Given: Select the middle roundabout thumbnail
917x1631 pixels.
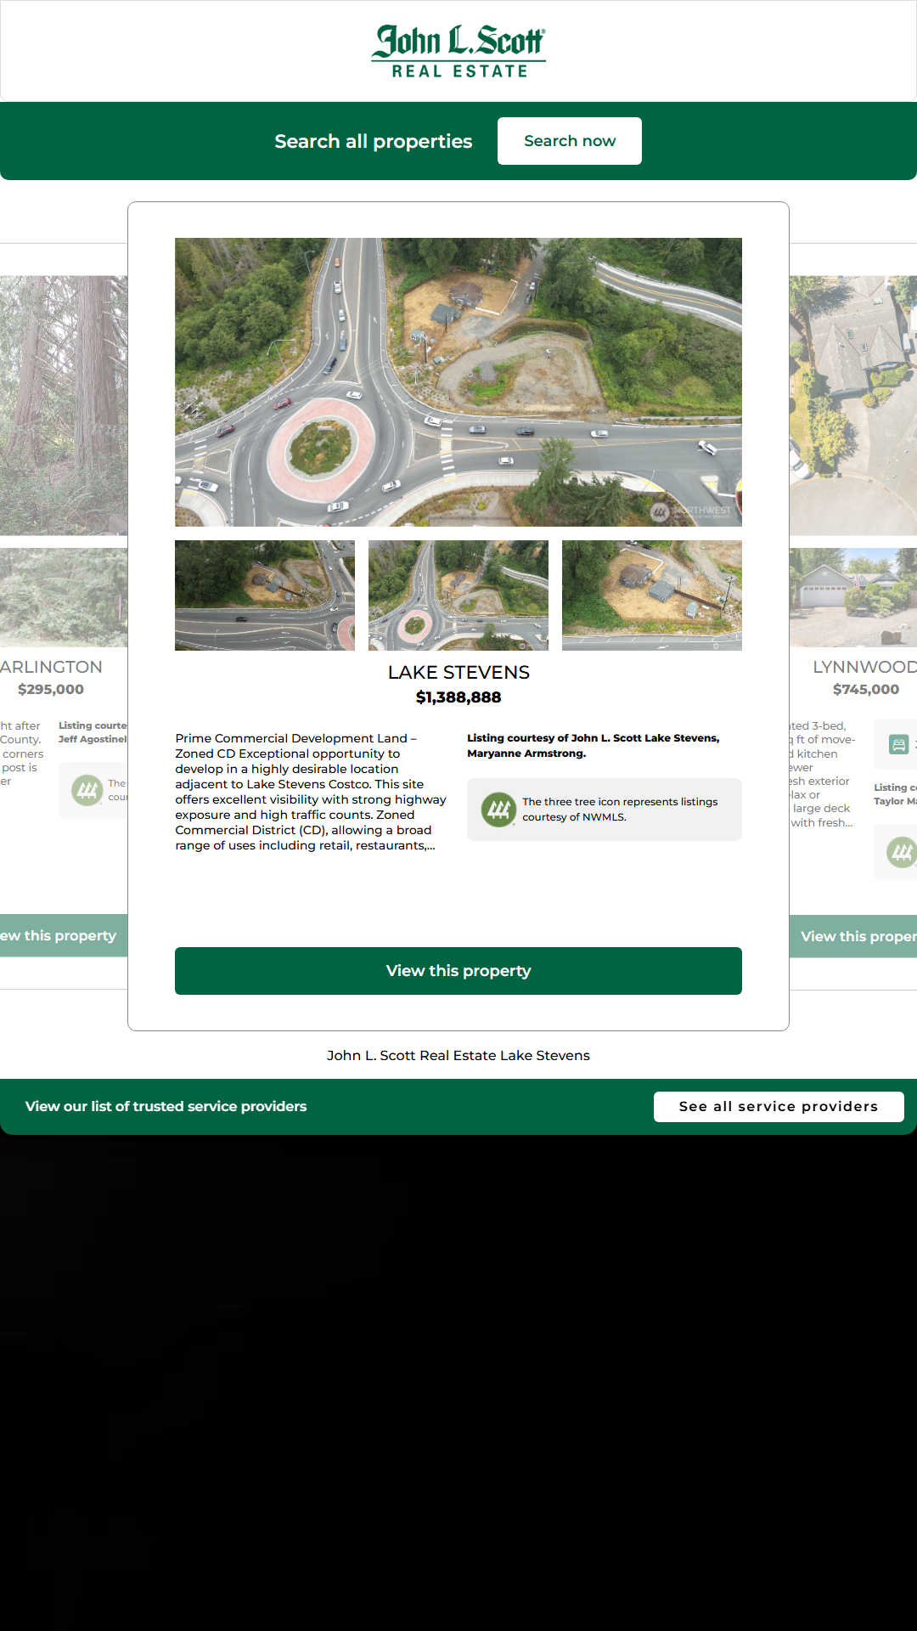Looking at the screenshot, I should coord(458,595).
